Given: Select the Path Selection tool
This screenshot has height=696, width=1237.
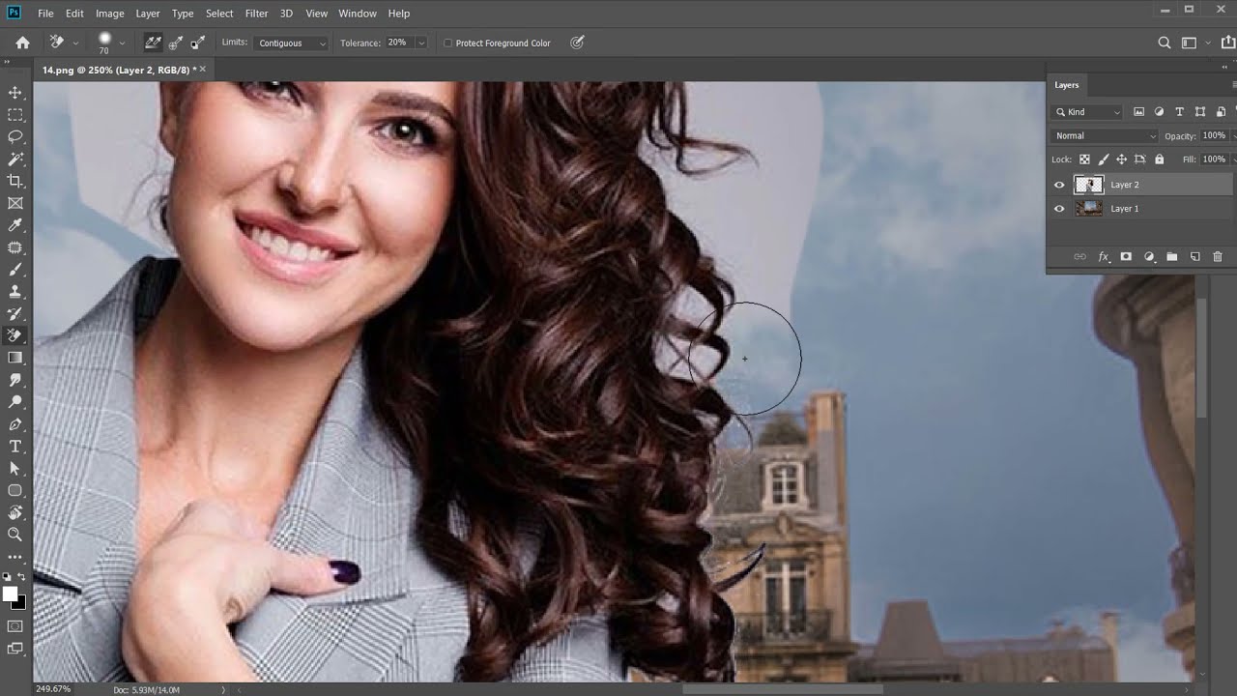Looking at the screenshot, I should (x=15, y=469).
